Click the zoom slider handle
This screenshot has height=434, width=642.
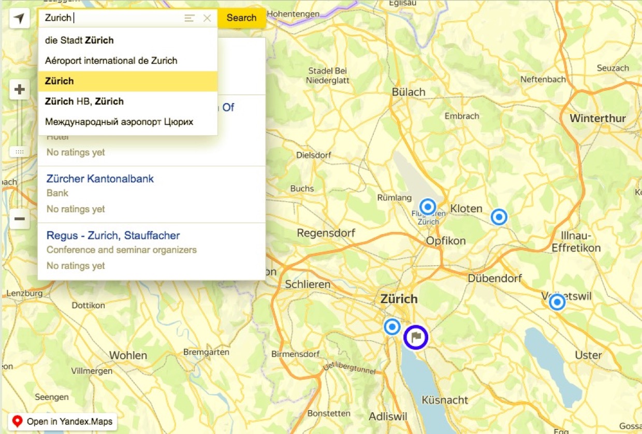point(19,152)
